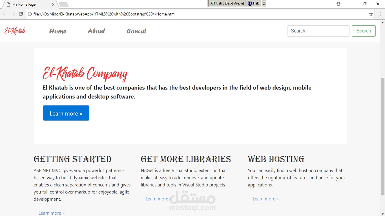Image resolution: width=385 pixels, height=216 pixels.
Task: Click the green Search button
Action: 364,31
